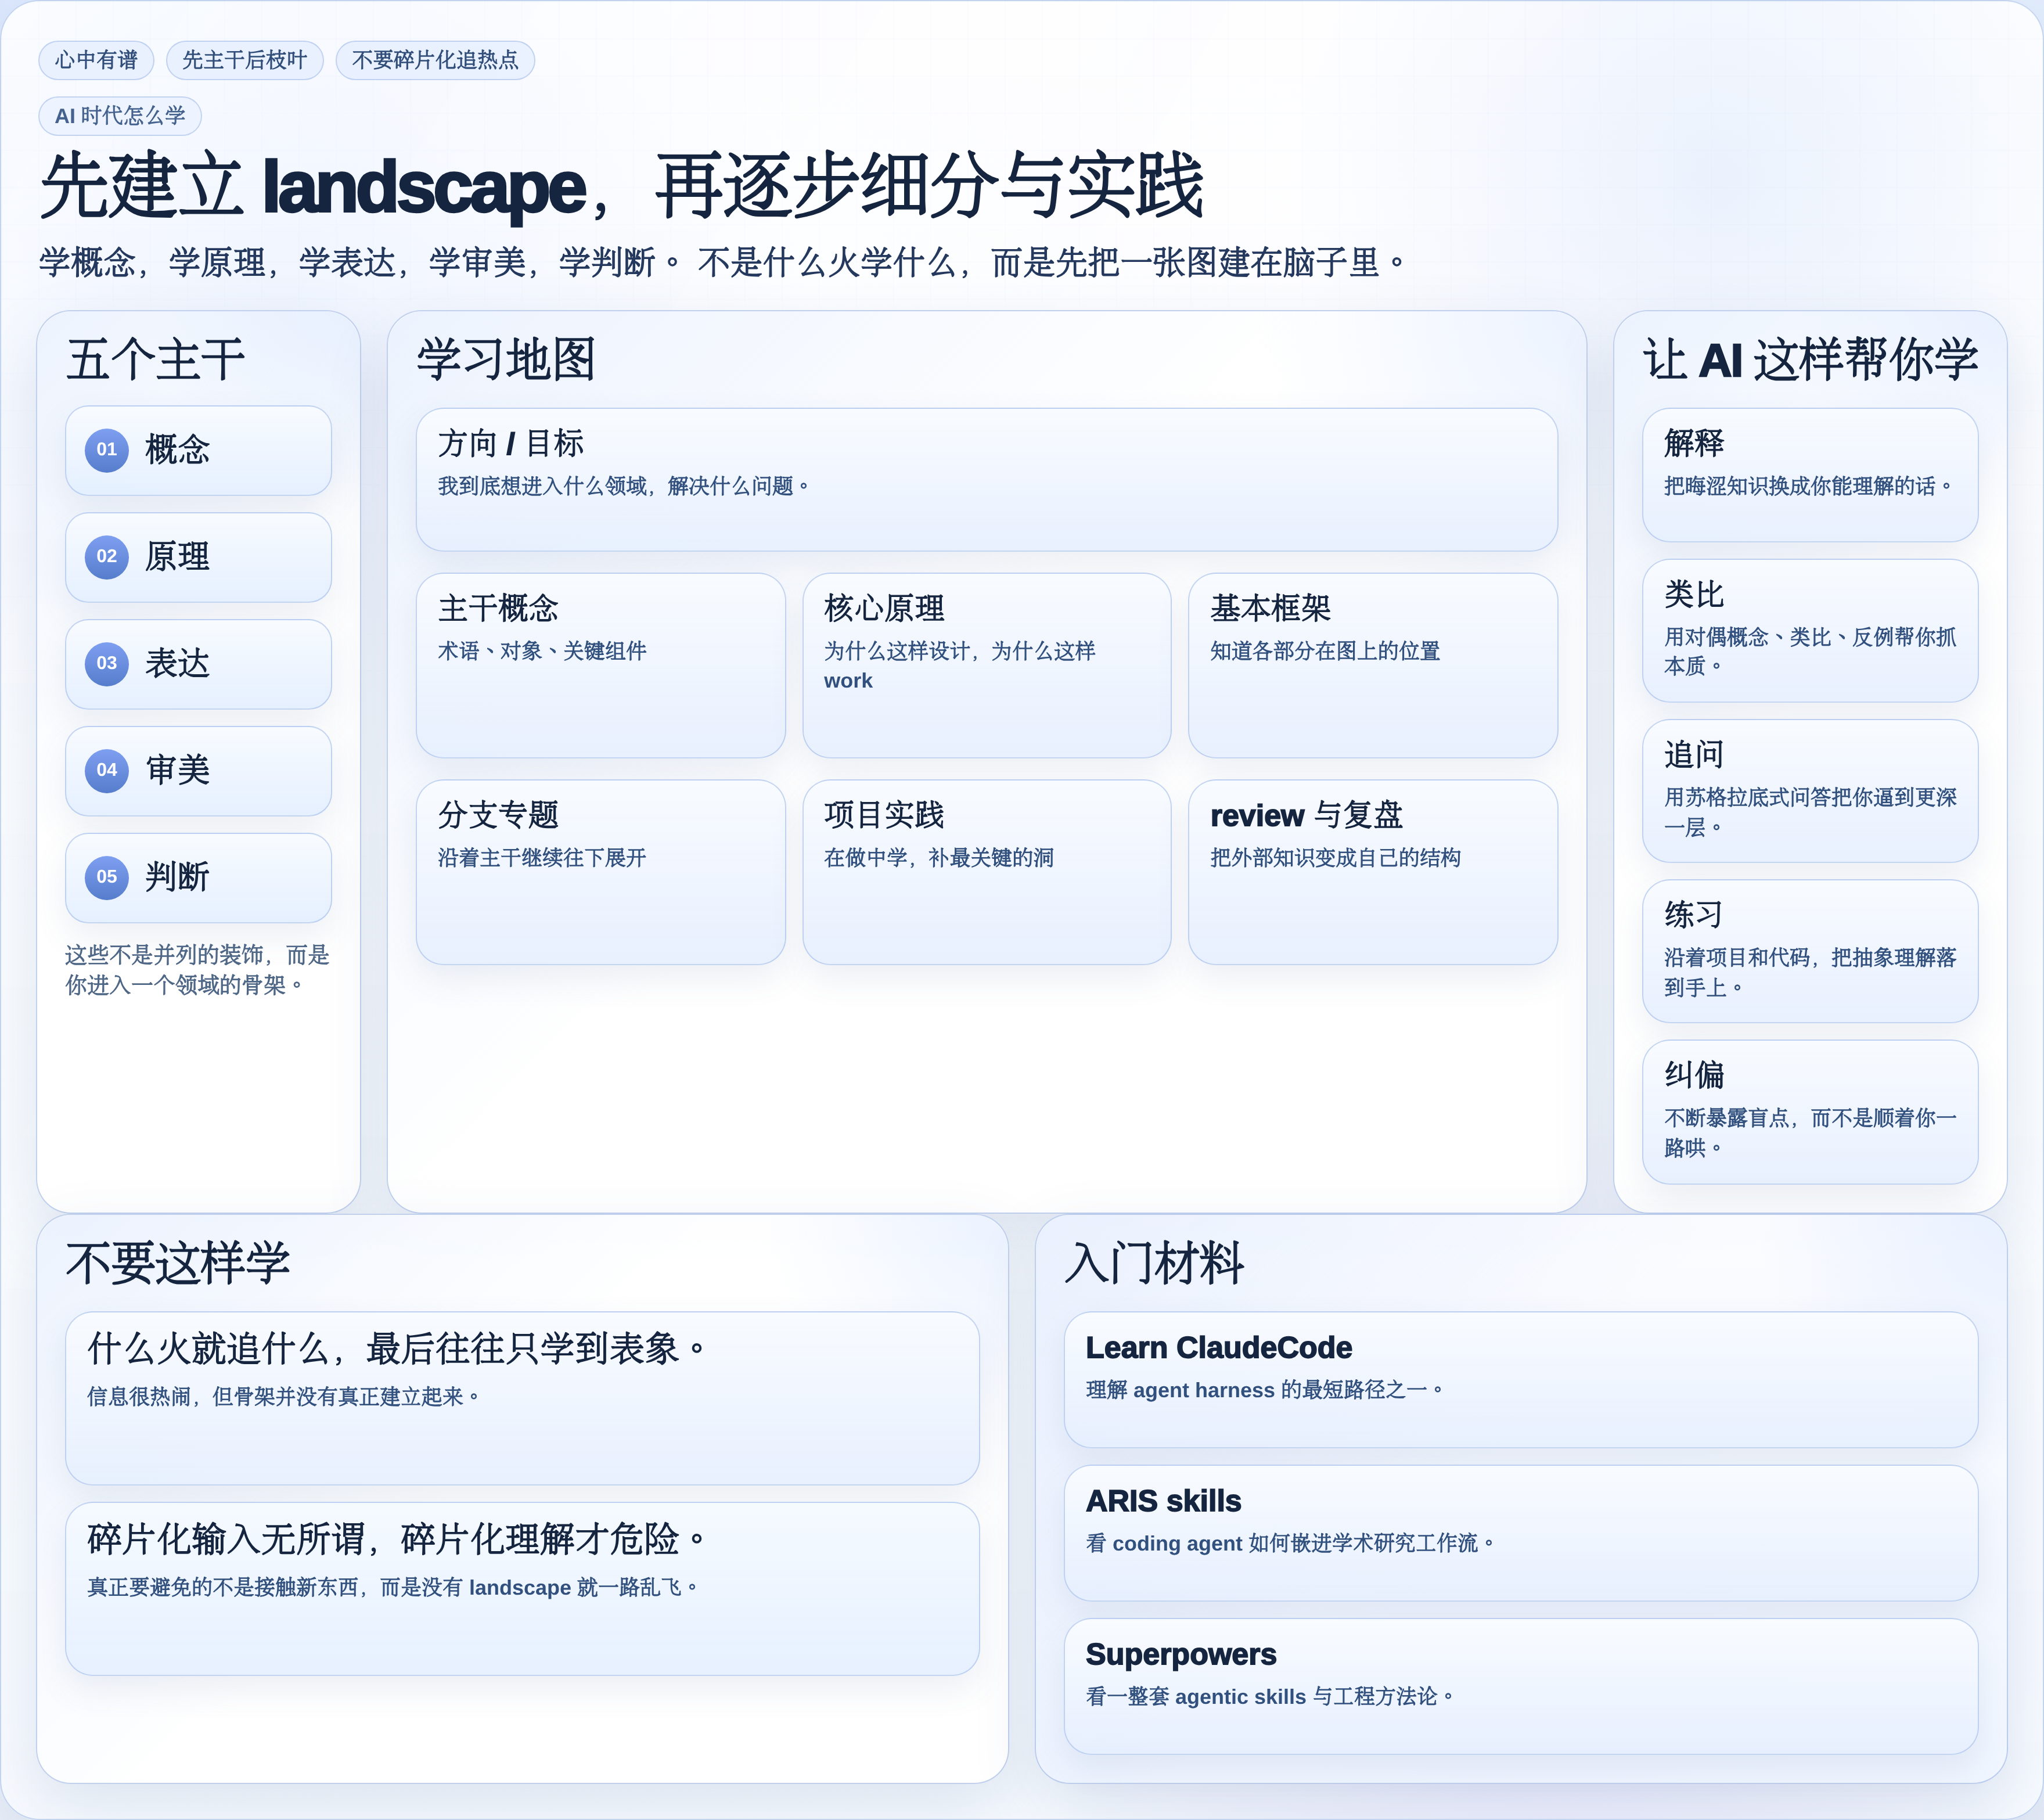Image resolution: width=2044 pixels, height=1820 pixels.
Task: Select the numbered badge 04 next to 审美
Action: pos(106,771)
